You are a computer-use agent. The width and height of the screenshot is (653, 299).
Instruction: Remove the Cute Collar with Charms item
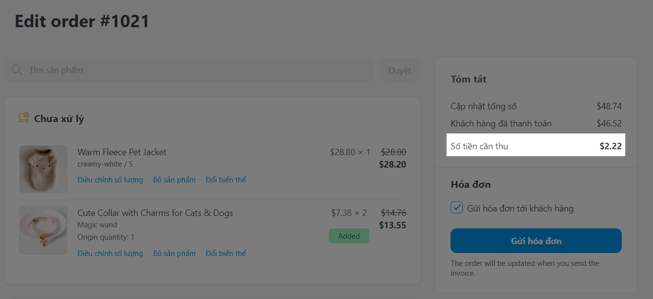point(174,254)
